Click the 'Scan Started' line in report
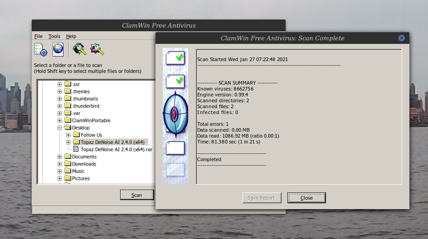428x239 pixels. 243,59
